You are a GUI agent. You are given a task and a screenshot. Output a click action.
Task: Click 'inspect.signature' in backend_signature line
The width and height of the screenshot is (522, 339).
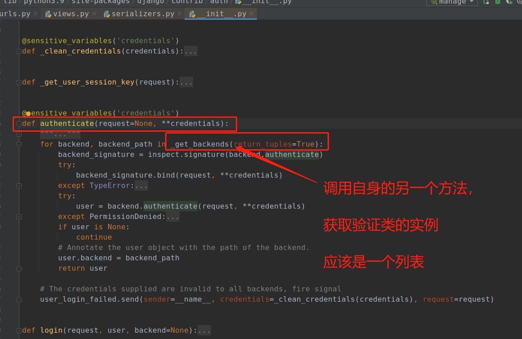[x=186, y=154]
